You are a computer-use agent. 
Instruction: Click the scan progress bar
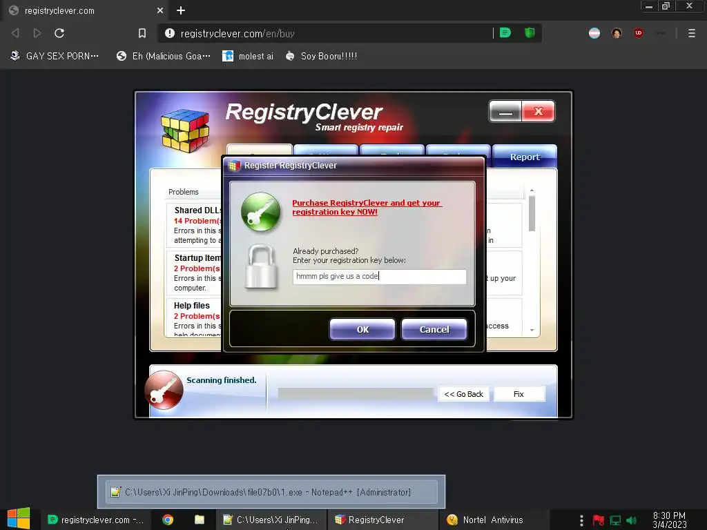click(356, 393)
